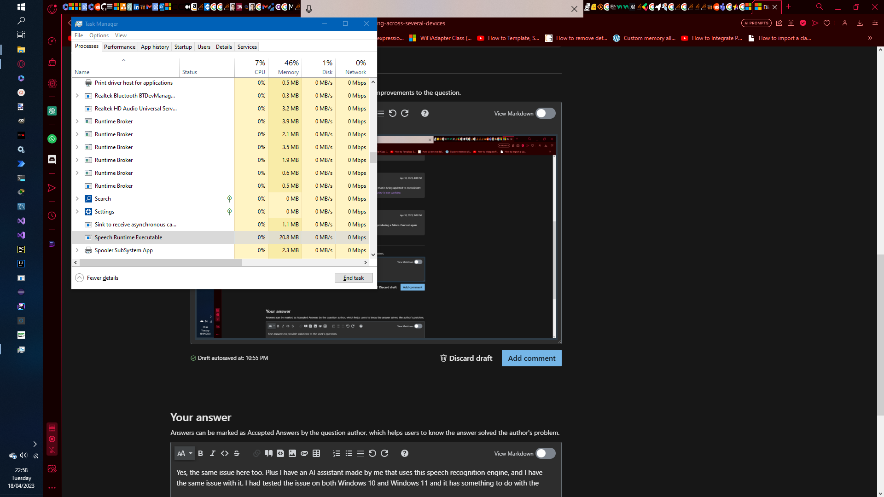Screen dimensions: 884x497
Task: Click the discard draft trash icon
Action: coord(443,358)
